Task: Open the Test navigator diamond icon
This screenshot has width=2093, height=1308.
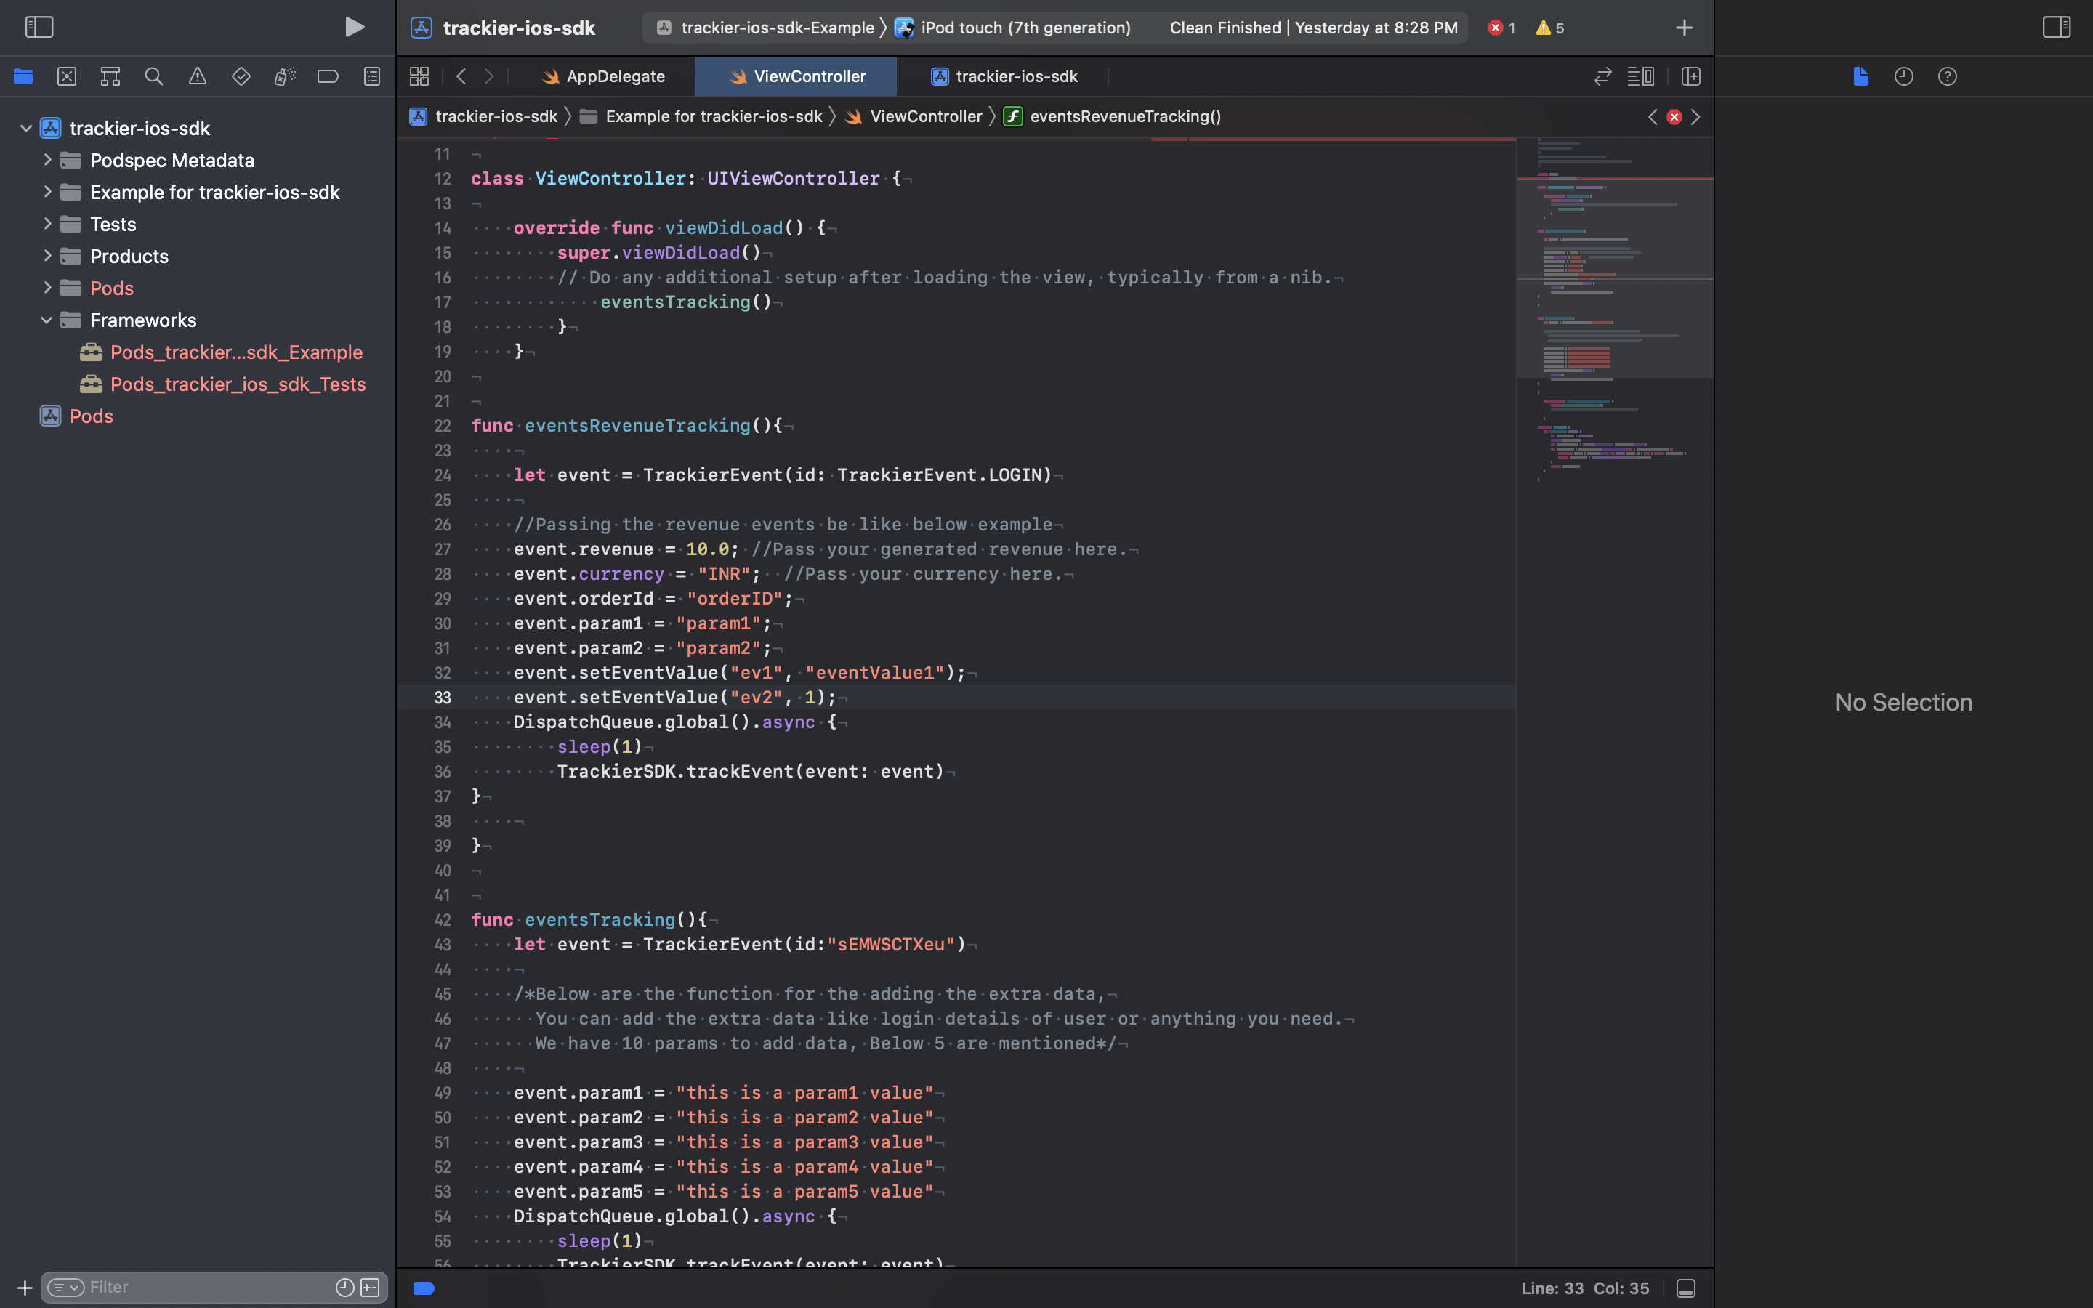Action: click(241, 76)
